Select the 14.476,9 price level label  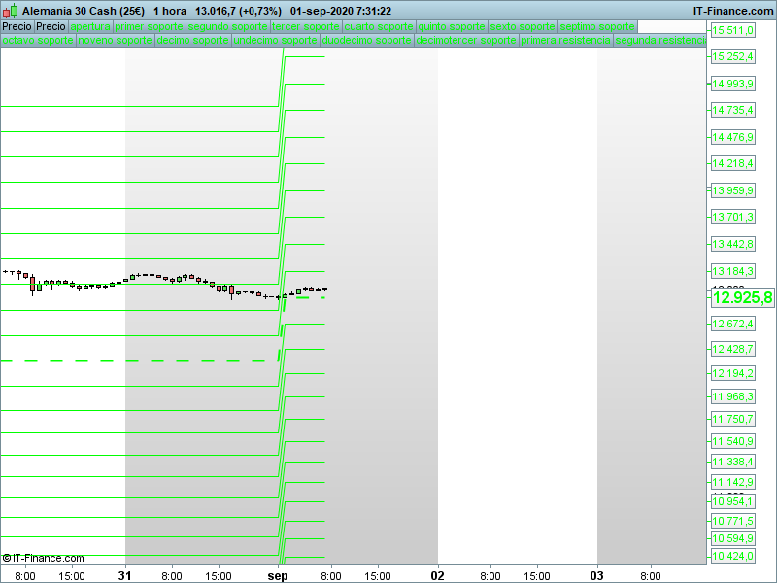click(x=733, y=137)
